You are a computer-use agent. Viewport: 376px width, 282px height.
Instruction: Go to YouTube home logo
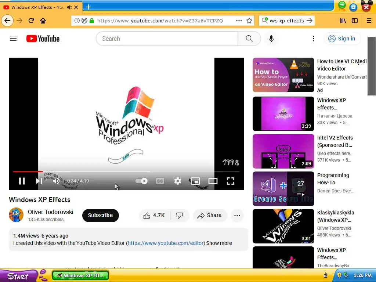pos(43,39)
